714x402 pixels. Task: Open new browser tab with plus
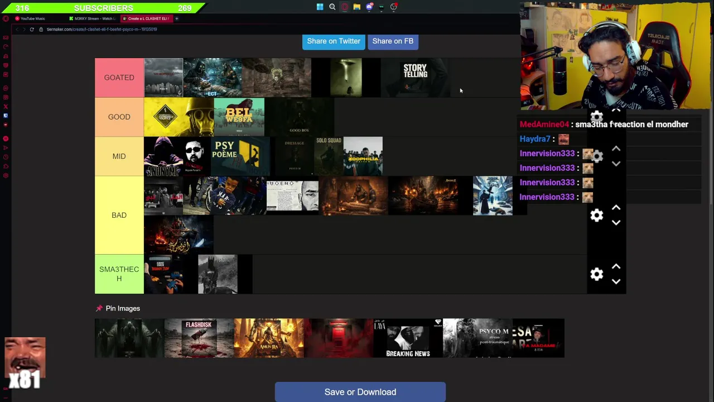(x=176, y=18)
